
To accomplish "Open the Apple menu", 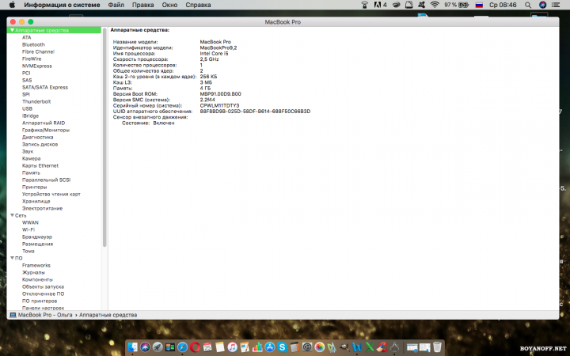I will click(x=12, y=5).
